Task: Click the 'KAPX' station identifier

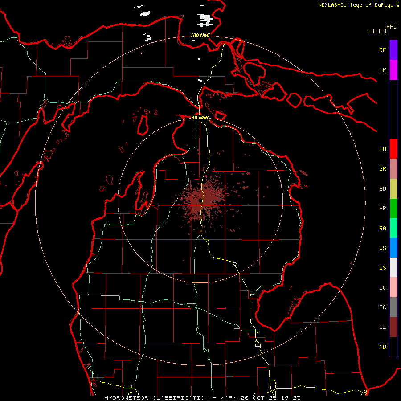Action: [x=229, y=398]
